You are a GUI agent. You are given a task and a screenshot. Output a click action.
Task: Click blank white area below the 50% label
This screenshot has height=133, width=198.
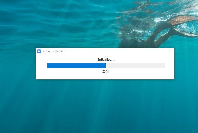(105, 76)
